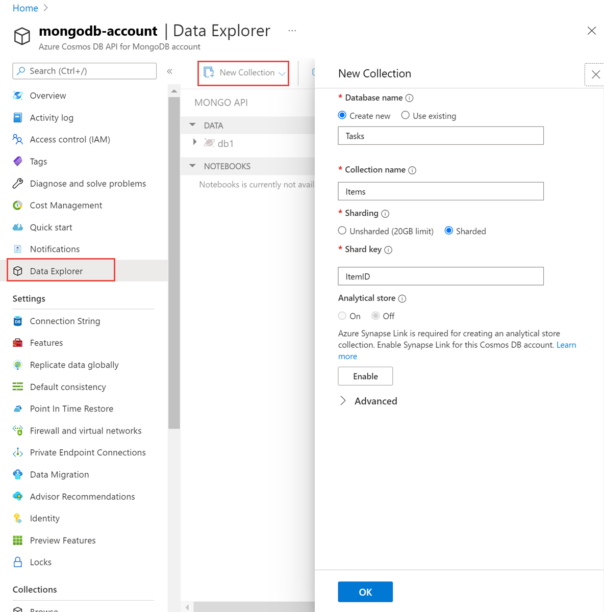Click the Collection name info icon
Screen dimensions: 604x612
click(412, 170)
